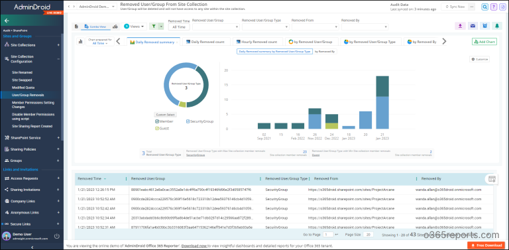Select the by Removed User/Group chart tab
The image size is (509, 250).
pos(311,42)
